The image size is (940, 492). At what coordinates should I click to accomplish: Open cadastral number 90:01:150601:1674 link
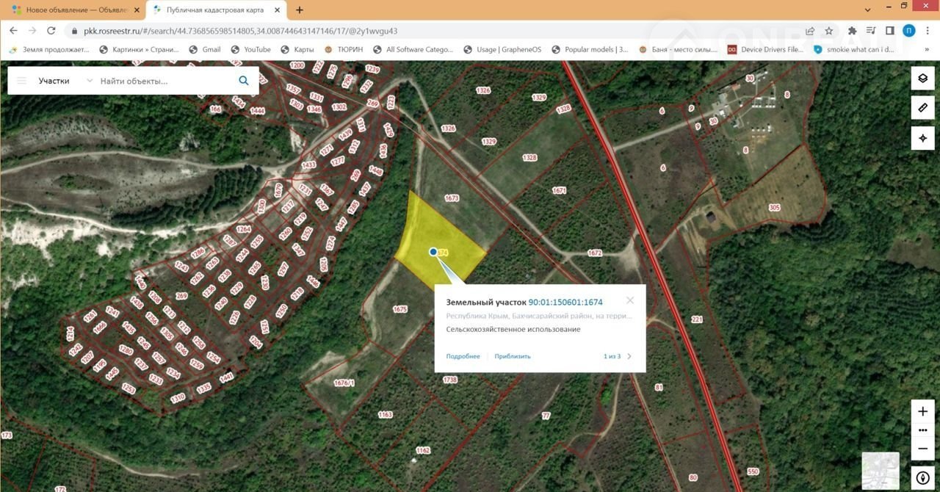click(x=565, y=302)
